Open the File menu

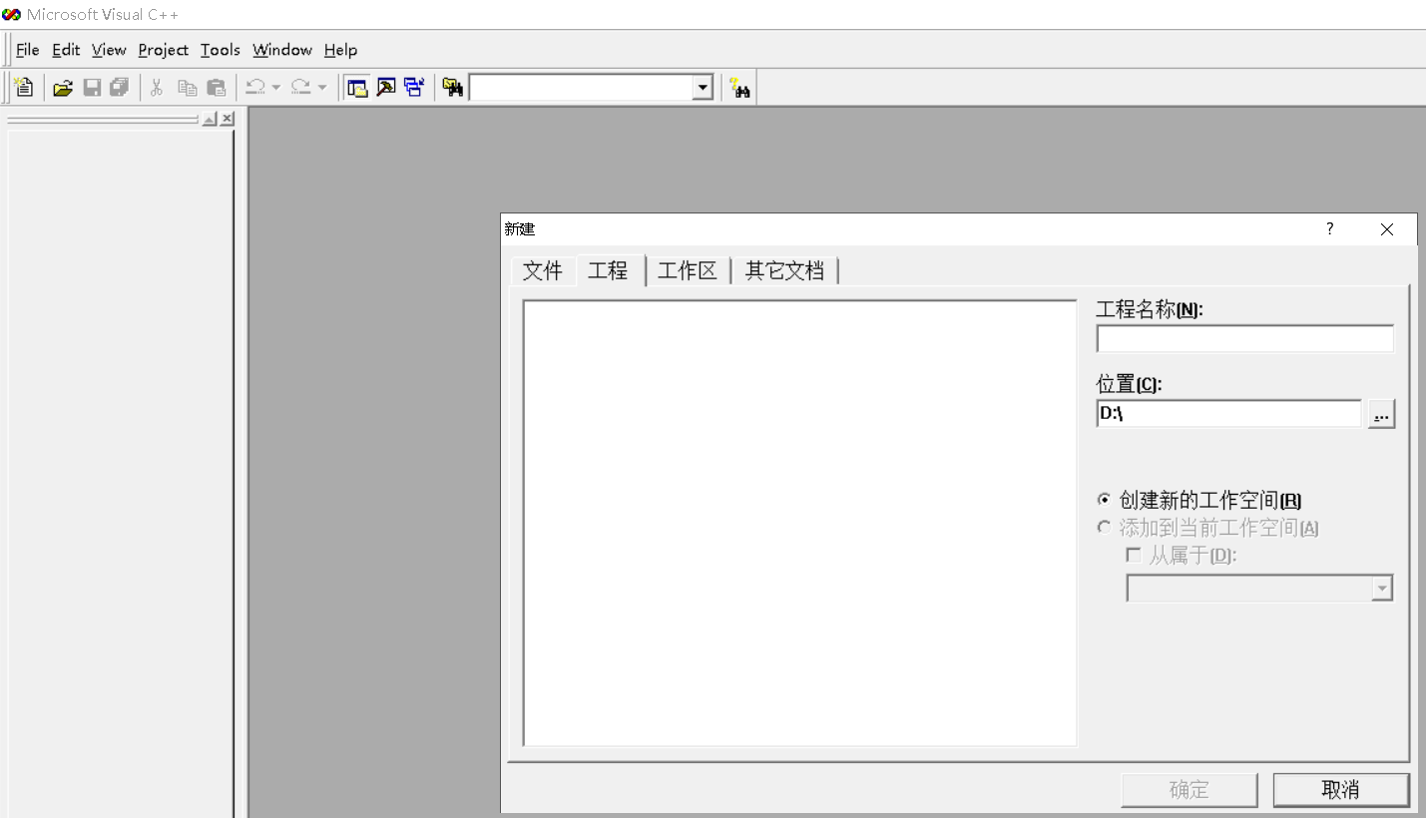[x=28, y=50]
